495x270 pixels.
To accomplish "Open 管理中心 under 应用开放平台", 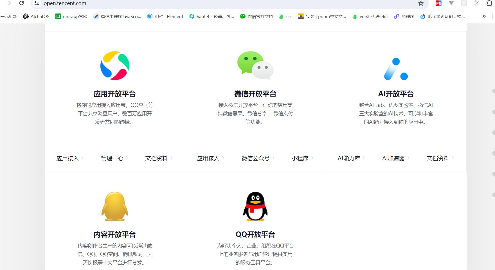I will point(112,158).
